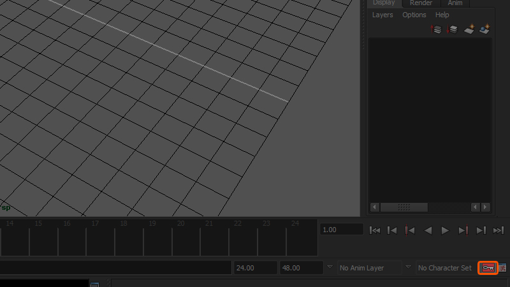Switch to the Display layer tab
The image size is (510, 287).
point(384,3)
